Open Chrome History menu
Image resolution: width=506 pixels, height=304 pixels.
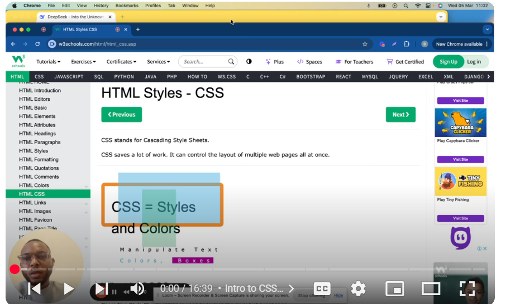pyautogui.click(x=101, y=6)
